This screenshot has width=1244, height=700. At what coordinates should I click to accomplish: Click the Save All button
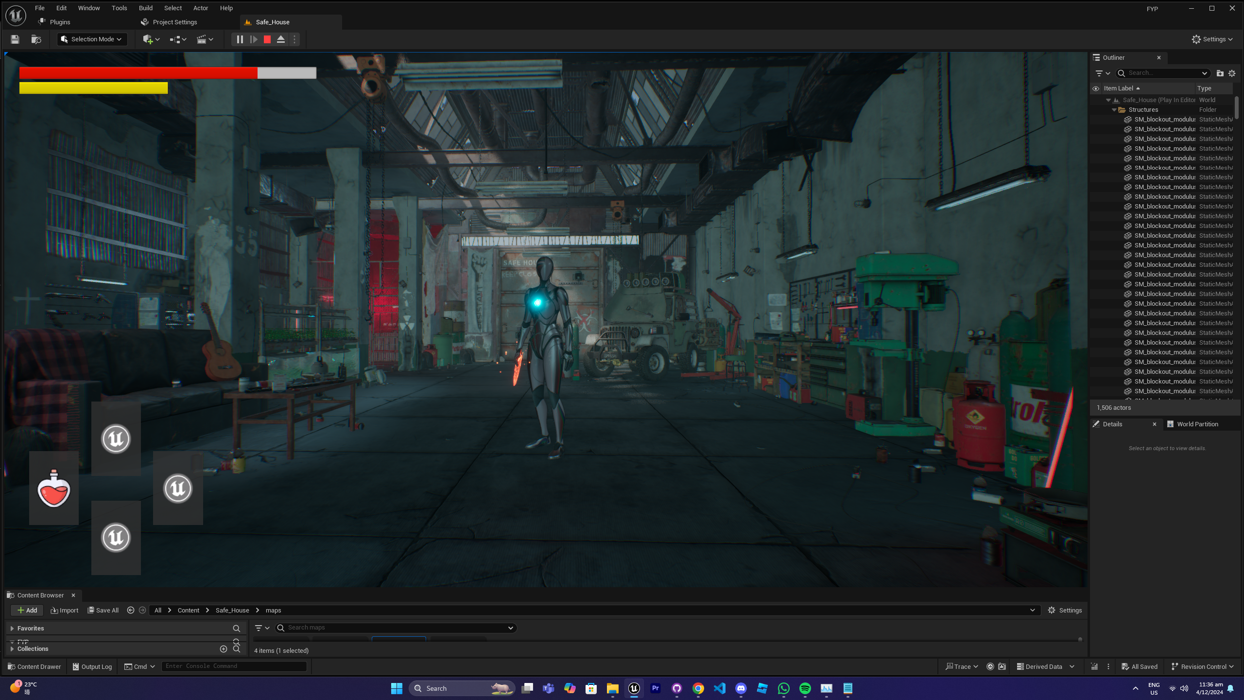[x=103, y=611]
